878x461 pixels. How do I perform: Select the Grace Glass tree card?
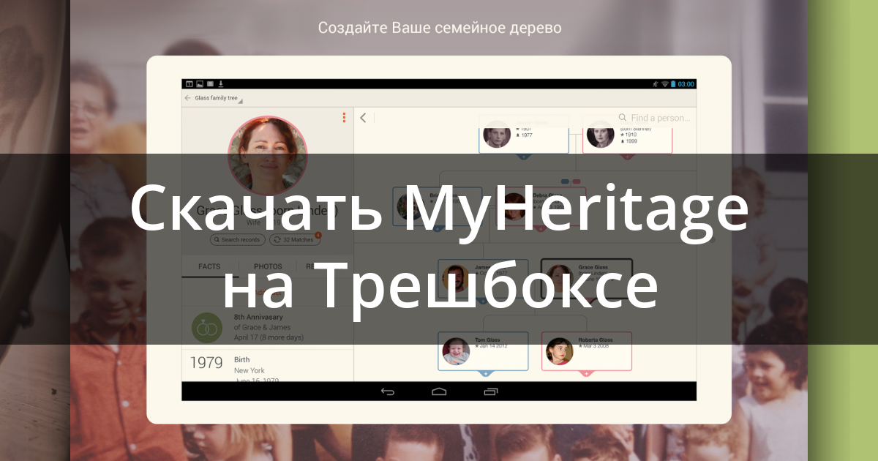coord(586,278)
